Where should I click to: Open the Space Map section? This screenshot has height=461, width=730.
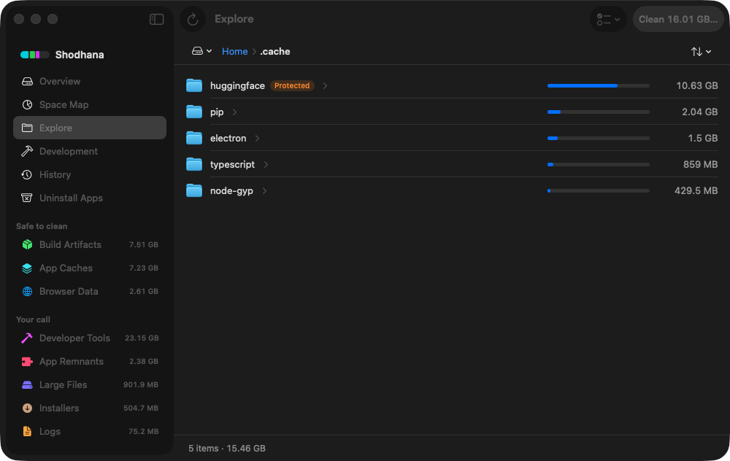coord(90,104)
